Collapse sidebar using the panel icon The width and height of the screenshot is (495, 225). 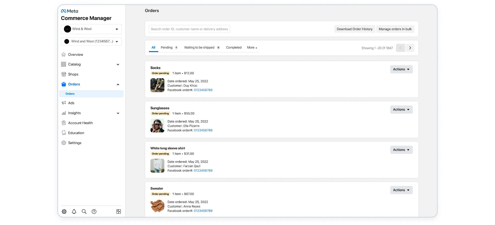[x=118, y=211]
